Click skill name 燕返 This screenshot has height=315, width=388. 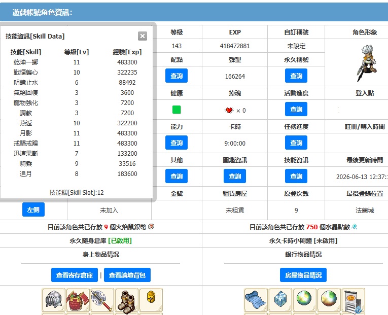pos(26,123)
